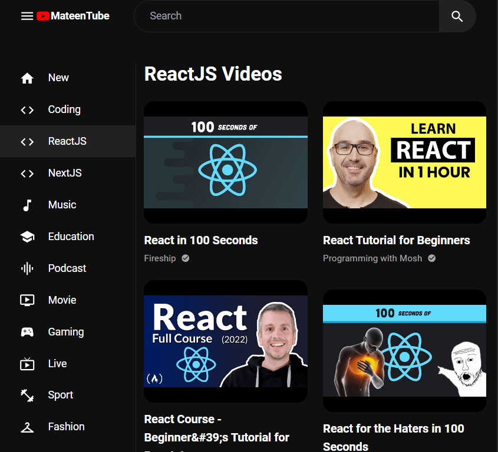Click the code brackets icon beside Coding
Image resolution: width=498 pixels, height=452 pixels.
(27, 110)
